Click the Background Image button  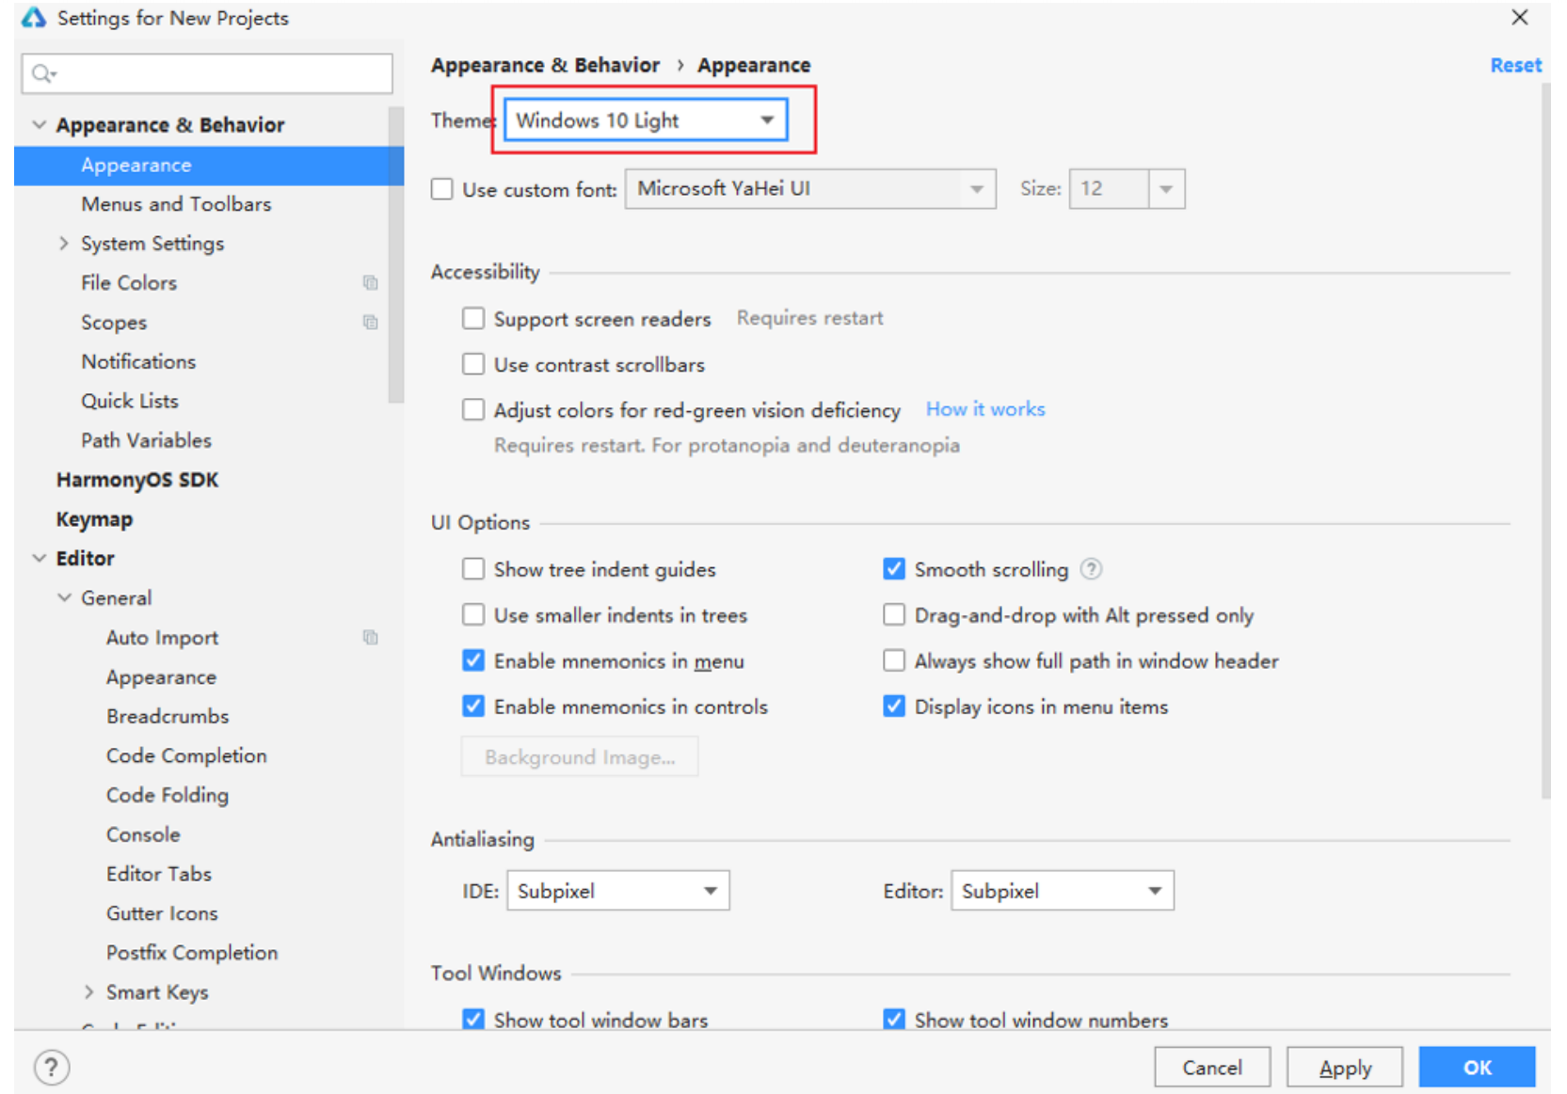(x=580, y=756)
